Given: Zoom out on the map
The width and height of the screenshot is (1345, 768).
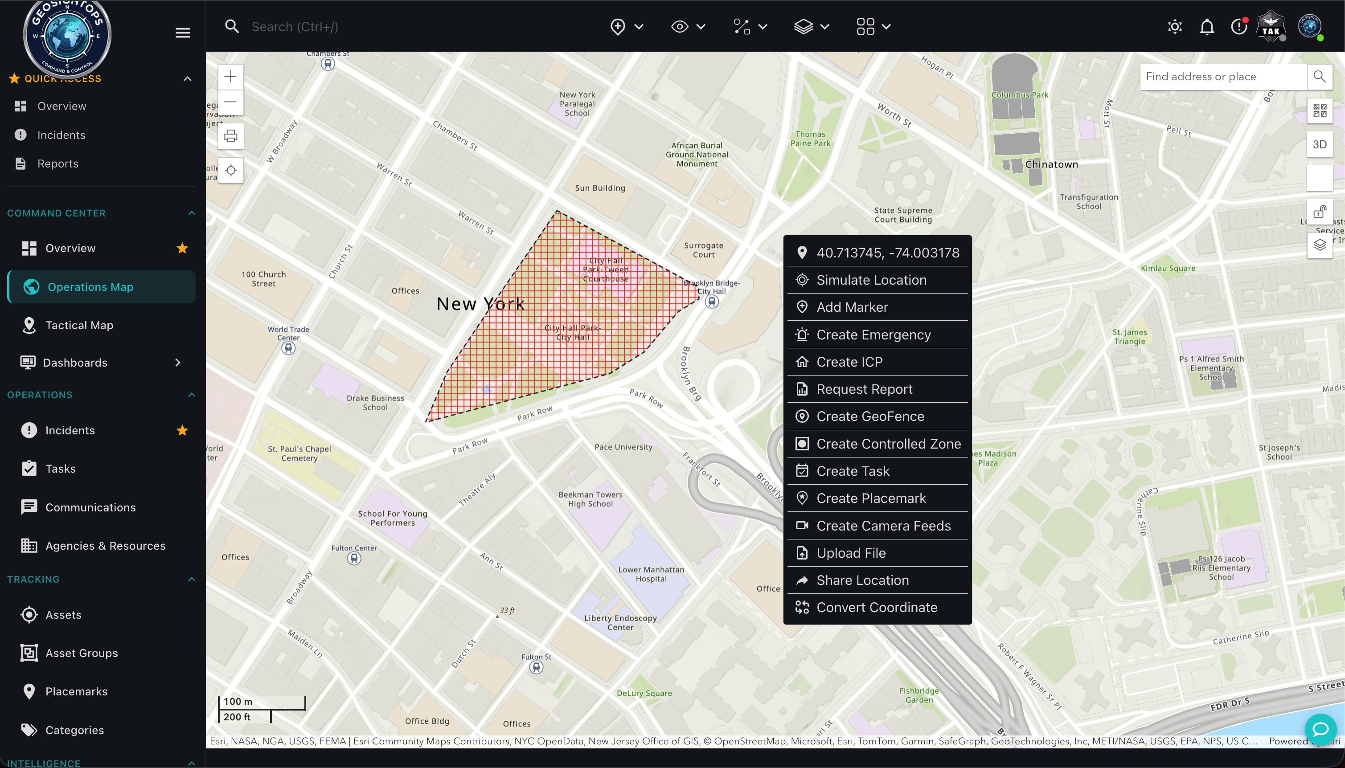Looking at the screenshot, I should 230,102.
